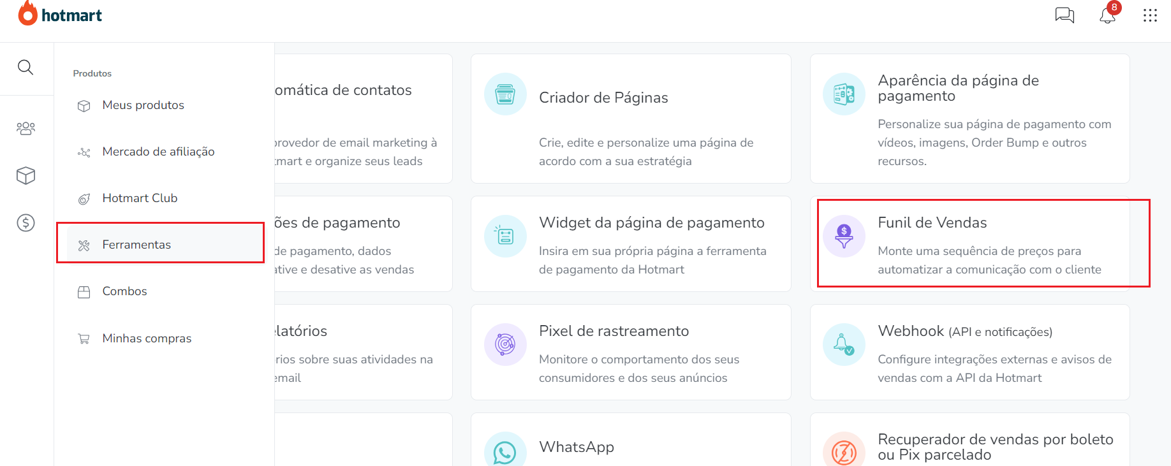
Task: Click the Minhas compras cart icon
Action: click(84, 339)
